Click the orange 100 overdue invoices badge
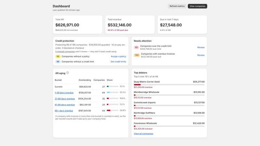The image size is (260, 146). tap(136, 55)
